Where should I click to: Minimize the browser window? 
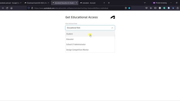point(171,3)
